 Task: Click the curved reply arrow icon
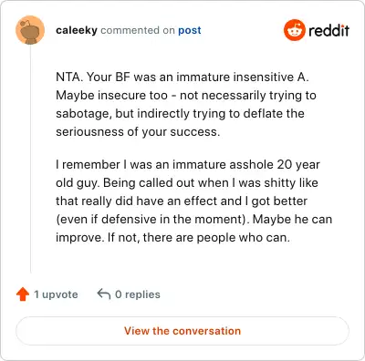click(104, 294)
